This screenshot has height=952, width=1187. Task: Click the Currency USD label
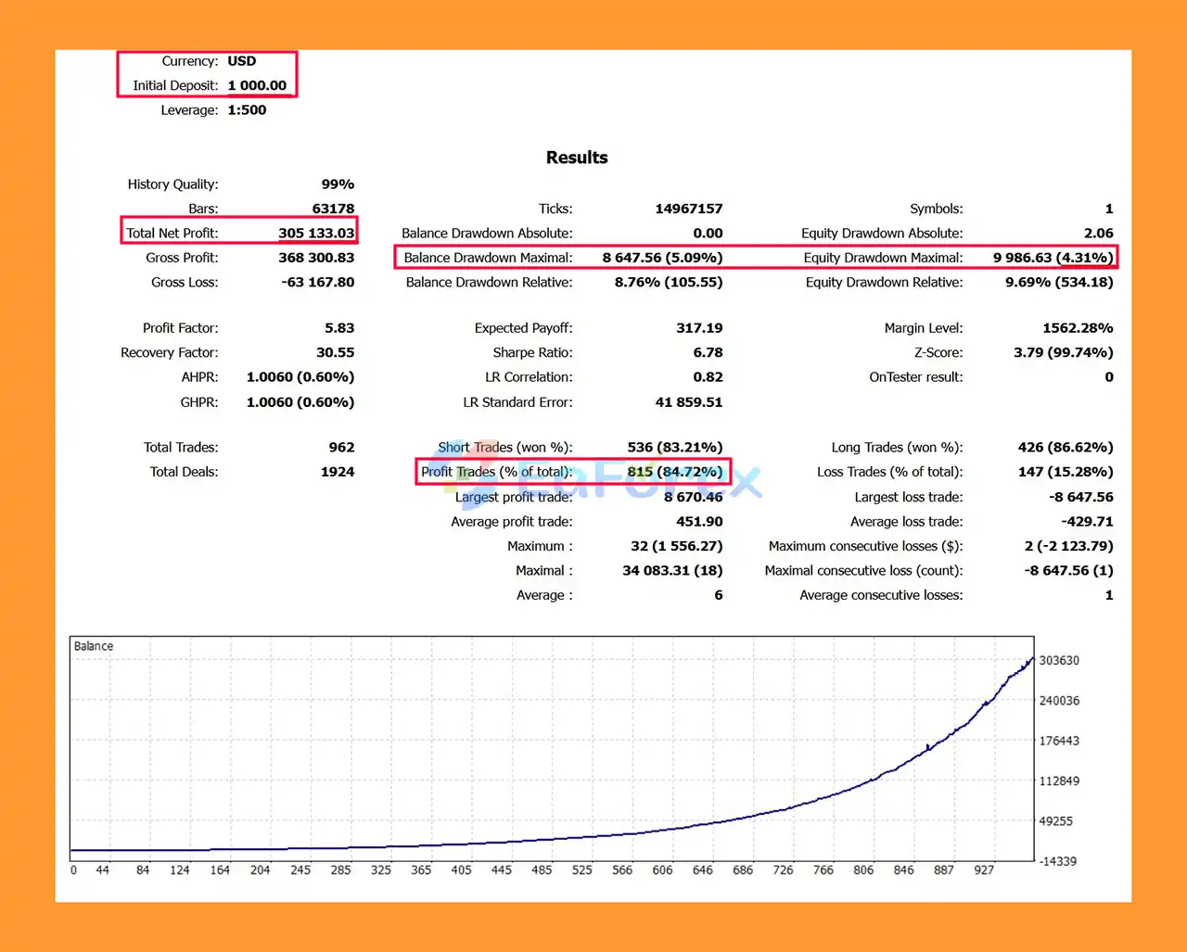coord(241,61)
